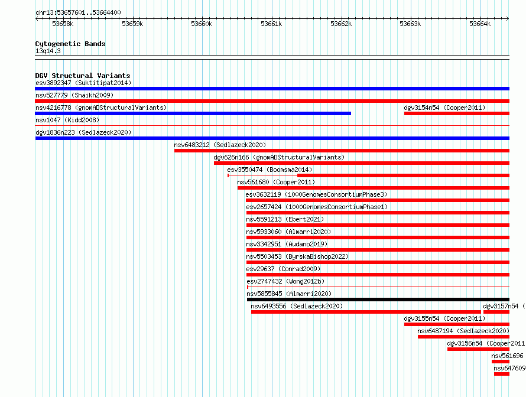The height and width of the screenshot is (397, 526).
Task: Click the red nsv6493556 variant bar
Action: pyautogui.click(x=366, y=312)
